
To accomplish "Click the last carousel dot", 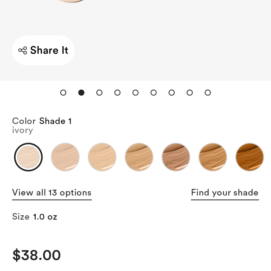I will tap(208, 92).
